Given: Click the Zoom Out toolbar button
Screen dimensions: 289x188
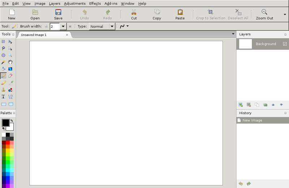Looking at the screenshot, I should pyautogui.click(x=264, y=14).
